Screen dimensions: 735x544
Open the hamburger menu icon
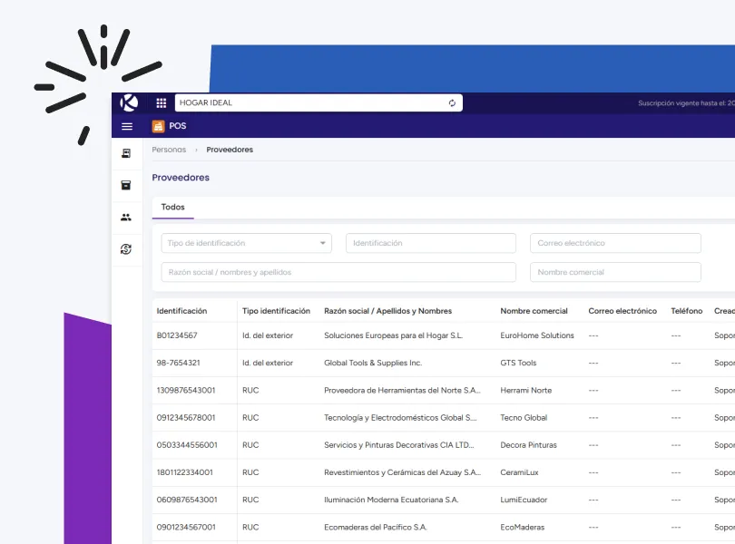coord(126,126)
